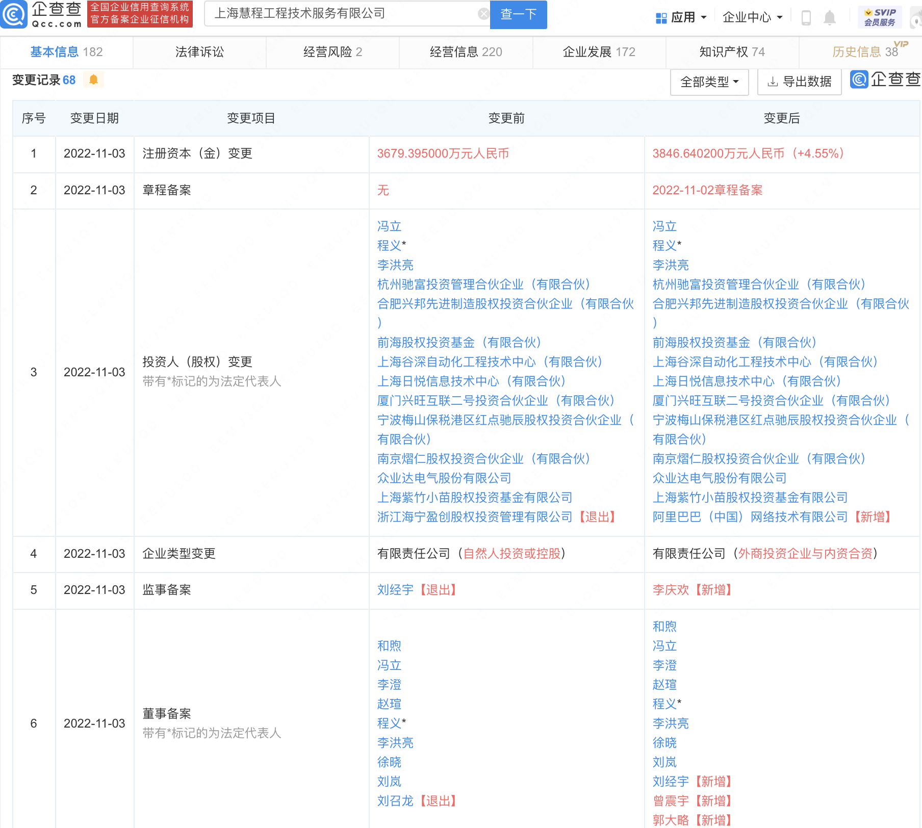This screenshot has width=922, height=828.
Task: Clear the search box text icon
Action: pyautogui.click(x=483, y=14)
